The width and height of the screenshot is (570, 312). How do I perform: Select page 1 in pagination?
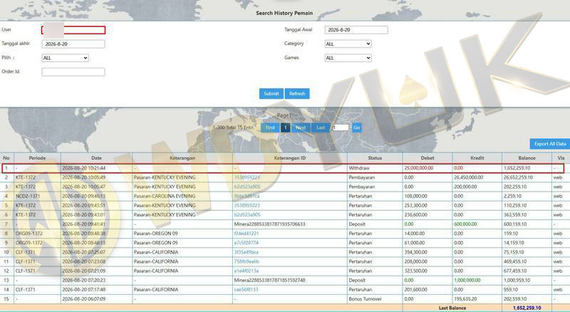pyautogui.click(x=286, y=128)
